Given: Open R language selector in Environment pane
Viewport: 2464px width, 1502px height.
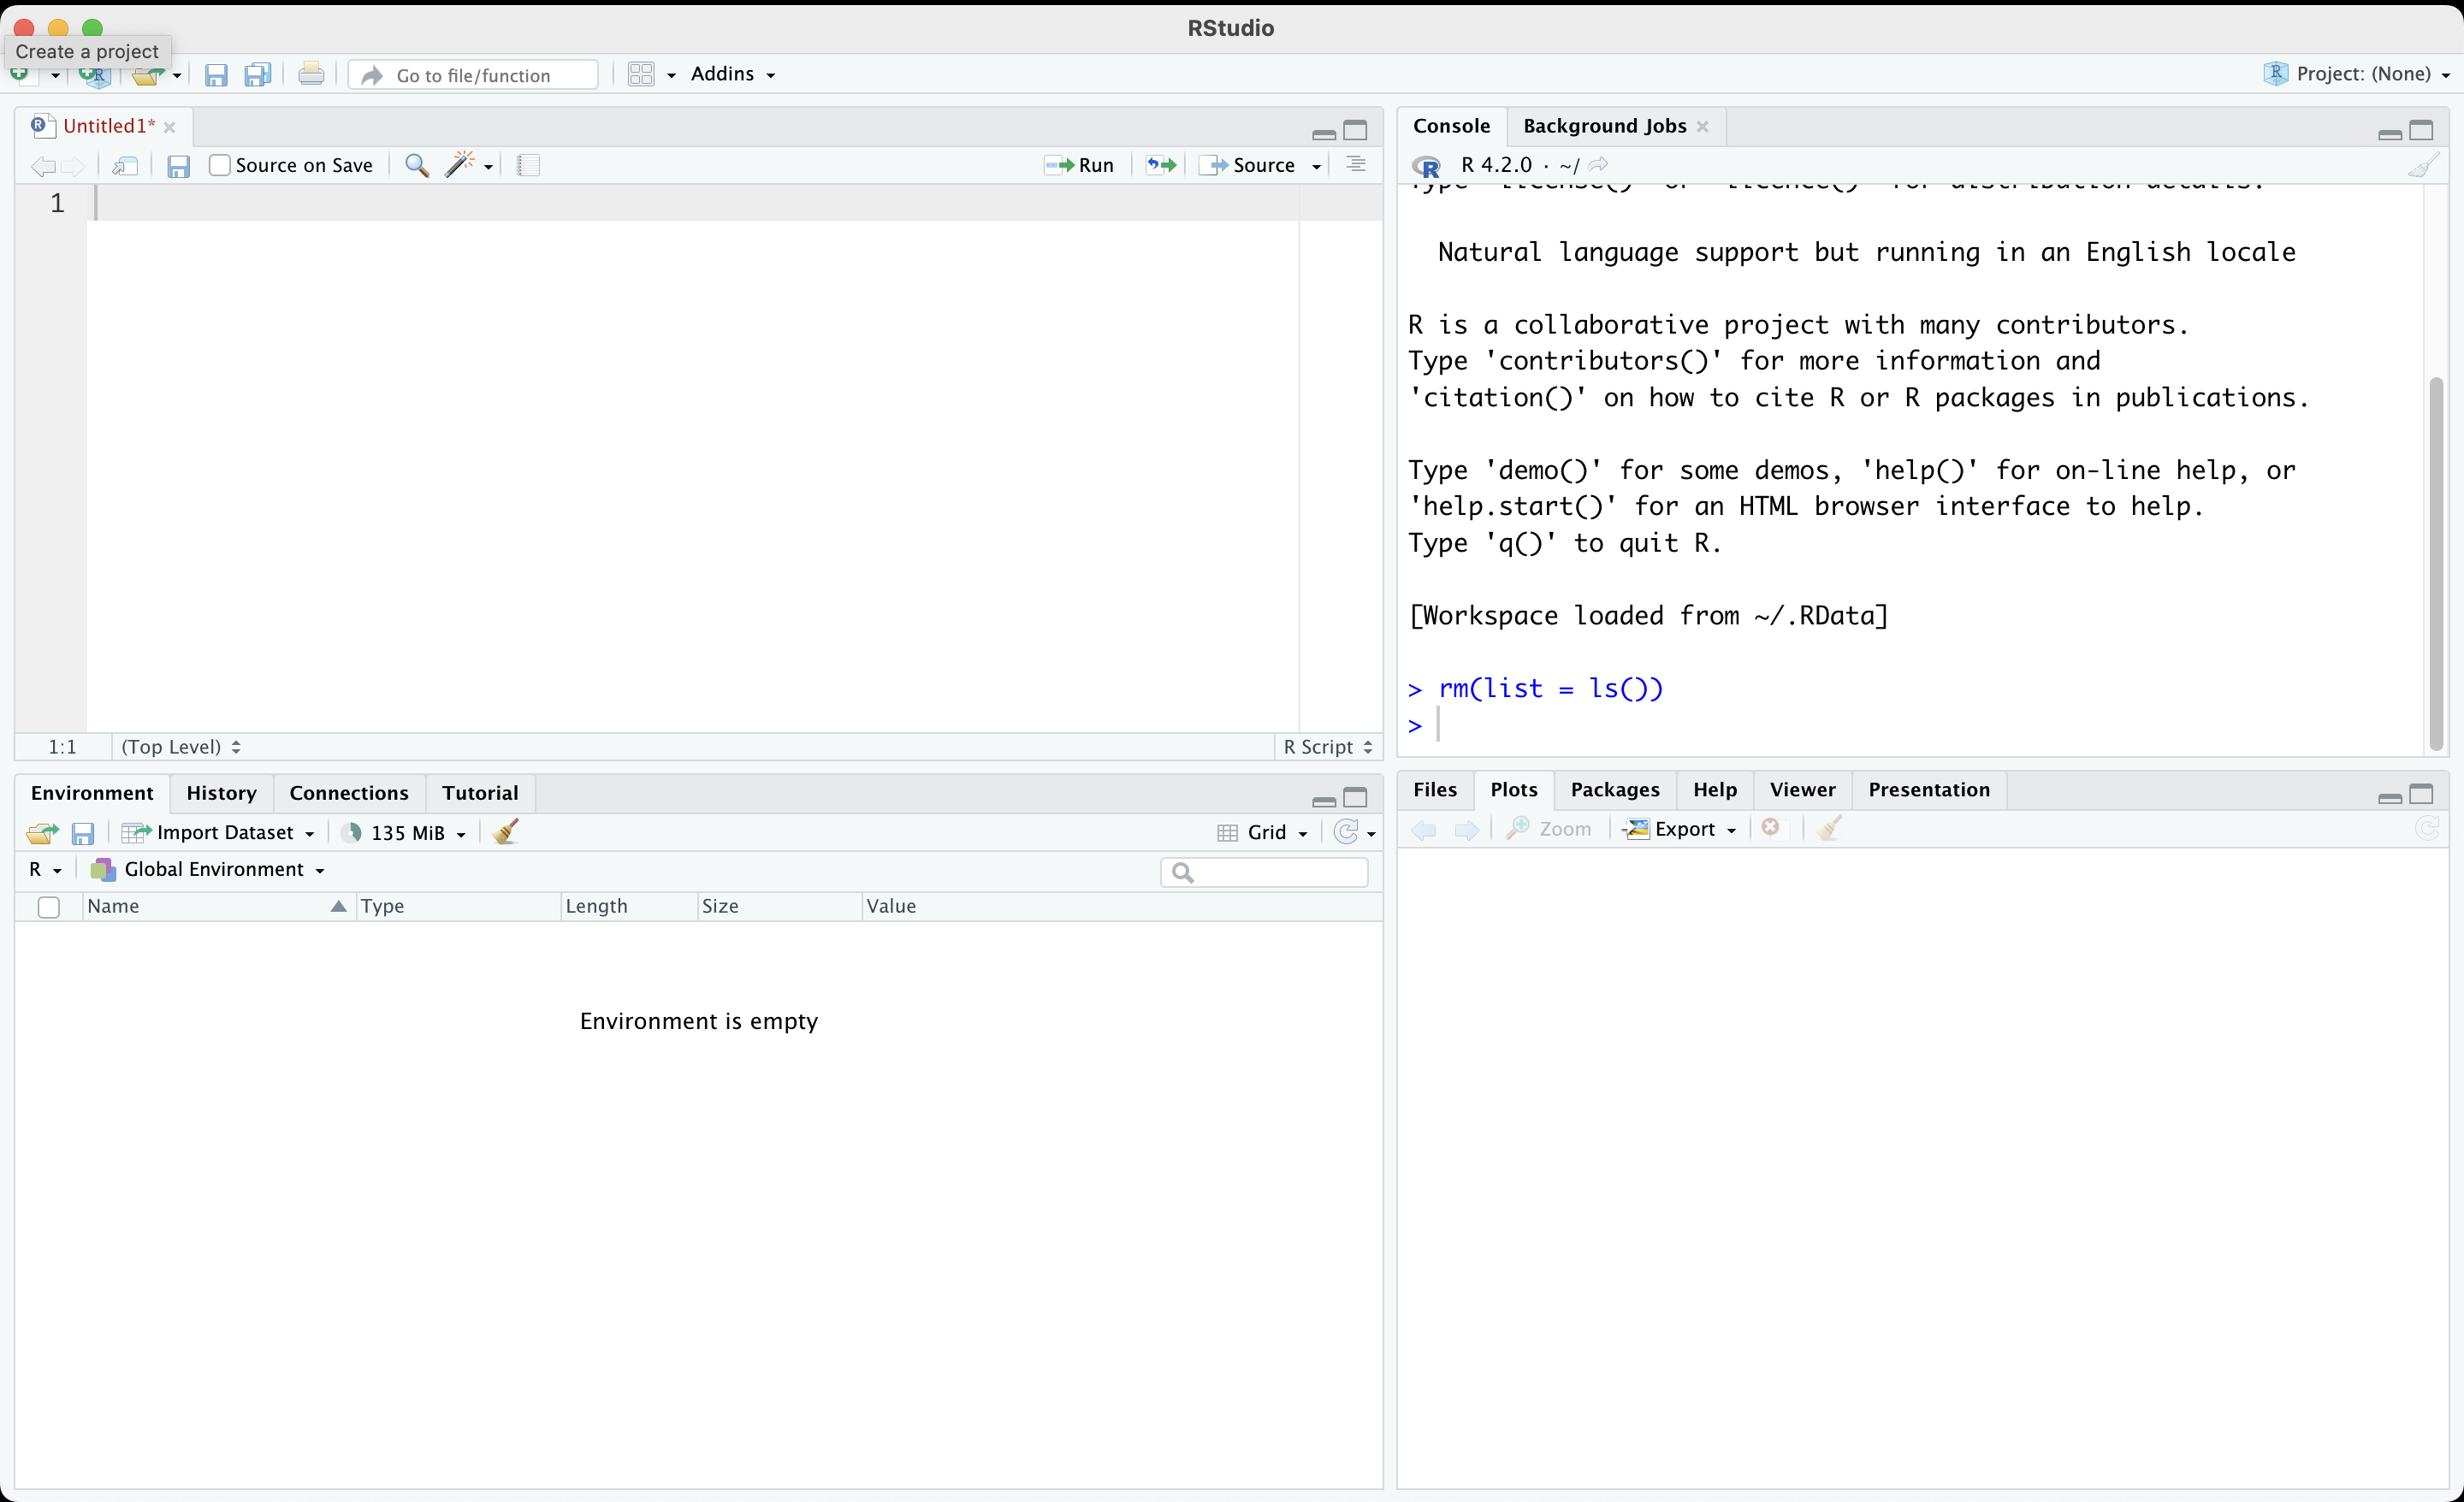Looking at the screenshot, I should [x=45, y=869].
